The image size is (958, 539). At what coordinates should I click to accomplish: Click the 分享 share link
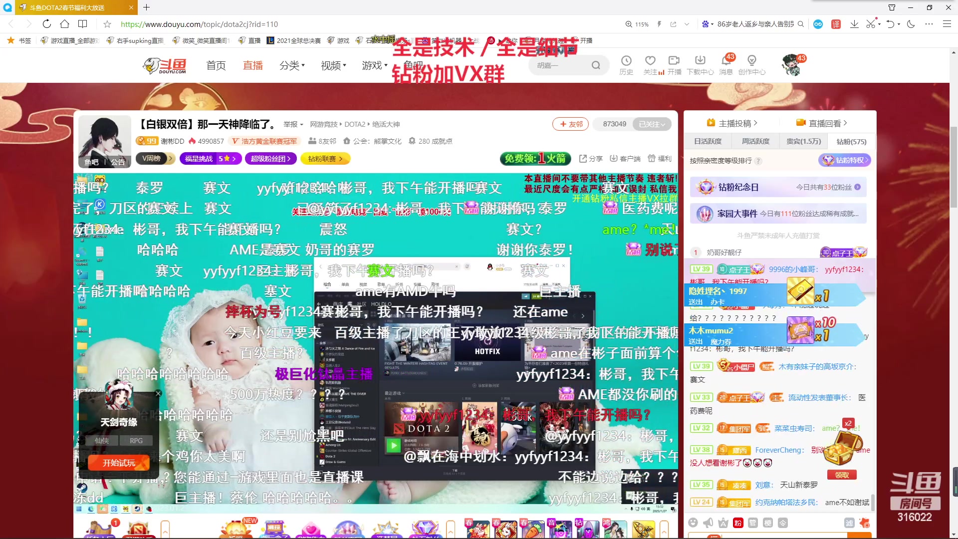pyautogui.click(x=591, y=159)
